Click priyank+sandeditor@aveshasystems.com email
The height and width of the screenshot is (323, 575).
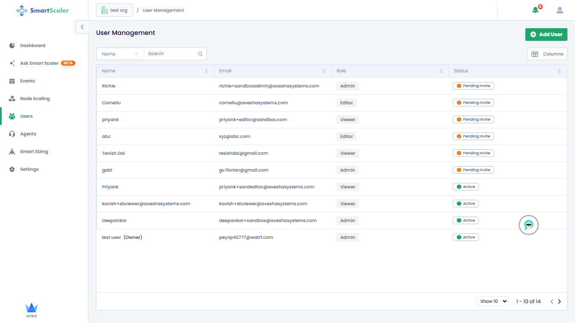(x=266, y=187)
